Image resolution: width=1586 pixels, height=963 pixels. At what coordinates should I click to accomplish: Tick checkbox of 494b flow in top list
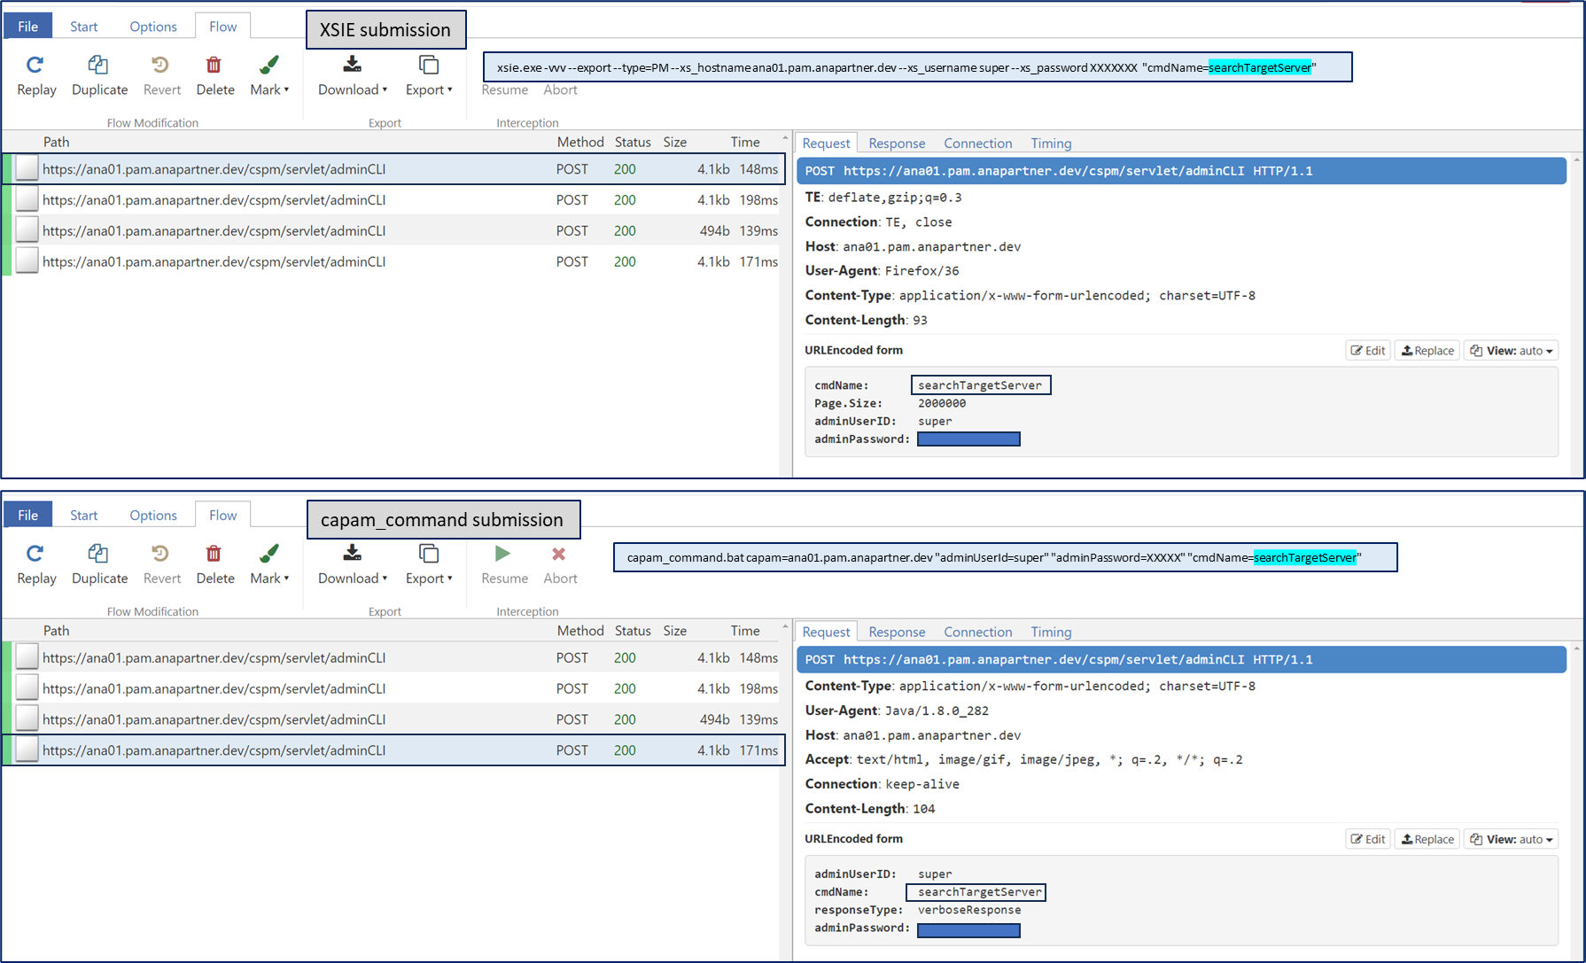coord(27,231)
